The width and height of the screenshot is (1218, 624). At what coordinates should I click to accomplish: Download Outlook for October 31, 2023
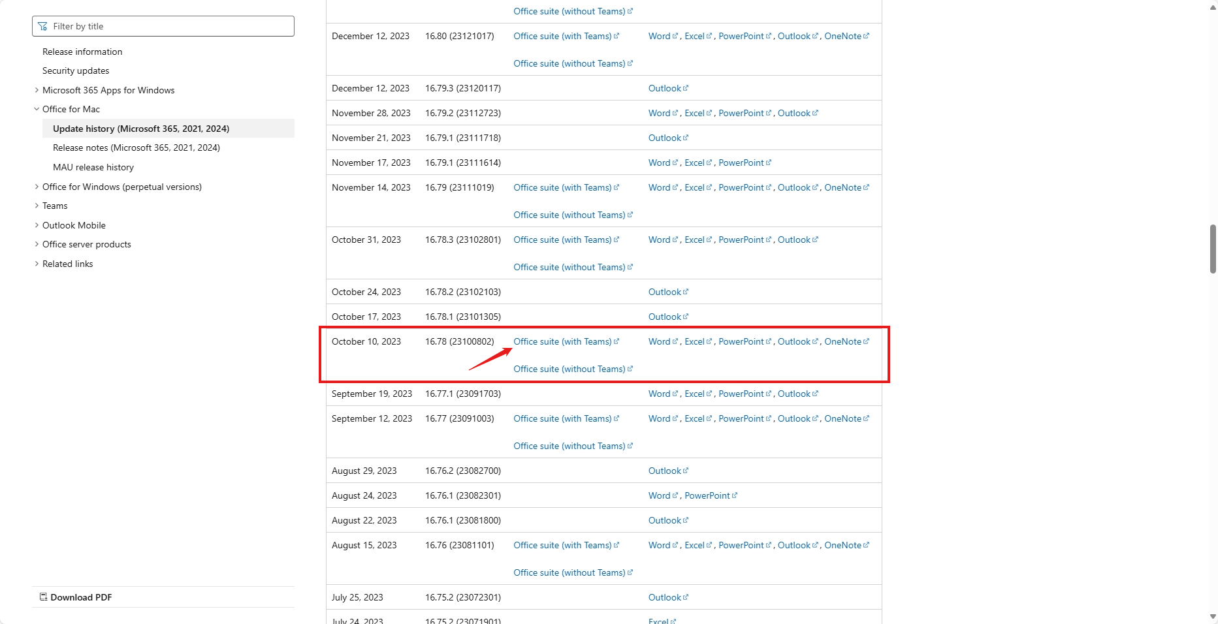pyautogui.click(x=797, y=240)
